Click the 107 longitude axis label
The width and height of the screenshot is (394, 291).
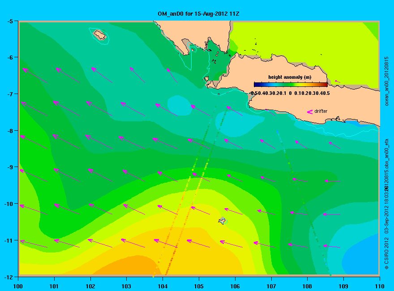click(271, 286)
